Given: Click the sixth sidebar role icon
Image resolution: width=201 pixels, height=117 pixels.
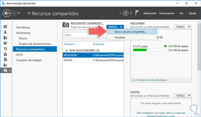Looking at the screenshot, I should point(5,54).
